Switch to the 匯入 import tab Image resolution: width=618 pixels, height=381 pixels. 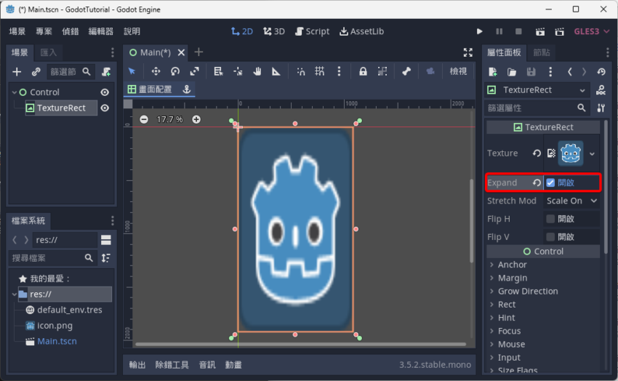tap(49, 52)
